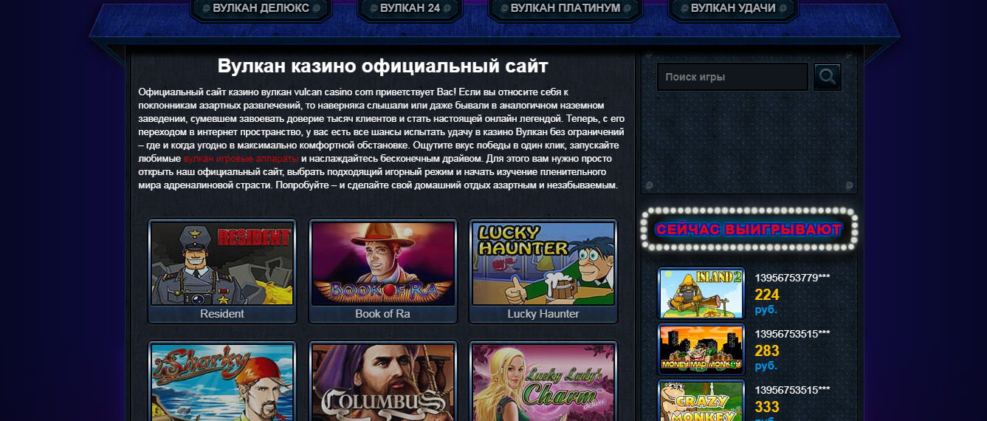Select winner ID 13956753779***
The width and height of the screenshot is (987, 421).
[x=792, y=278]
